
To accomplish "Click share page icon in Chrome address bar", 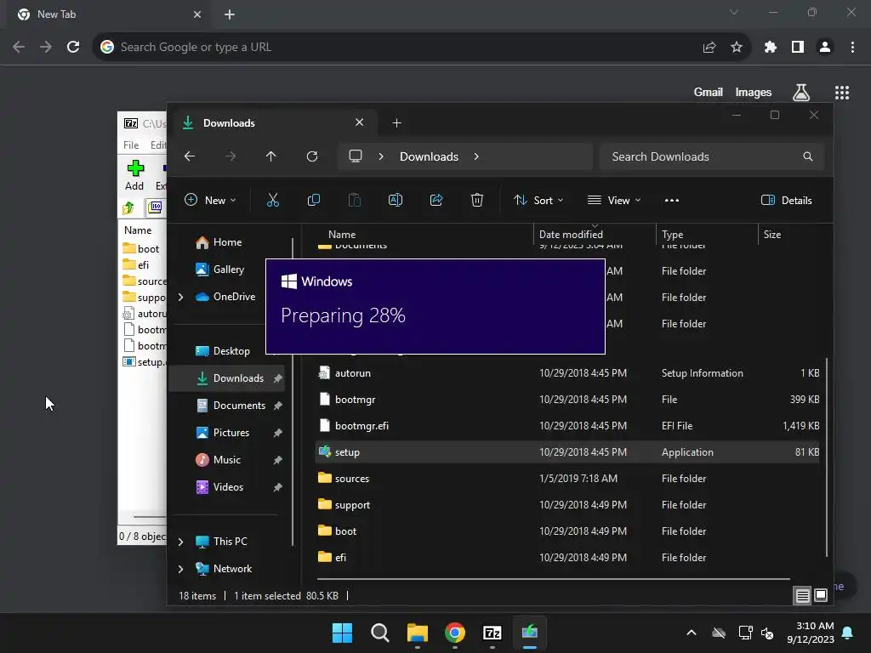I will pos(709,48).
